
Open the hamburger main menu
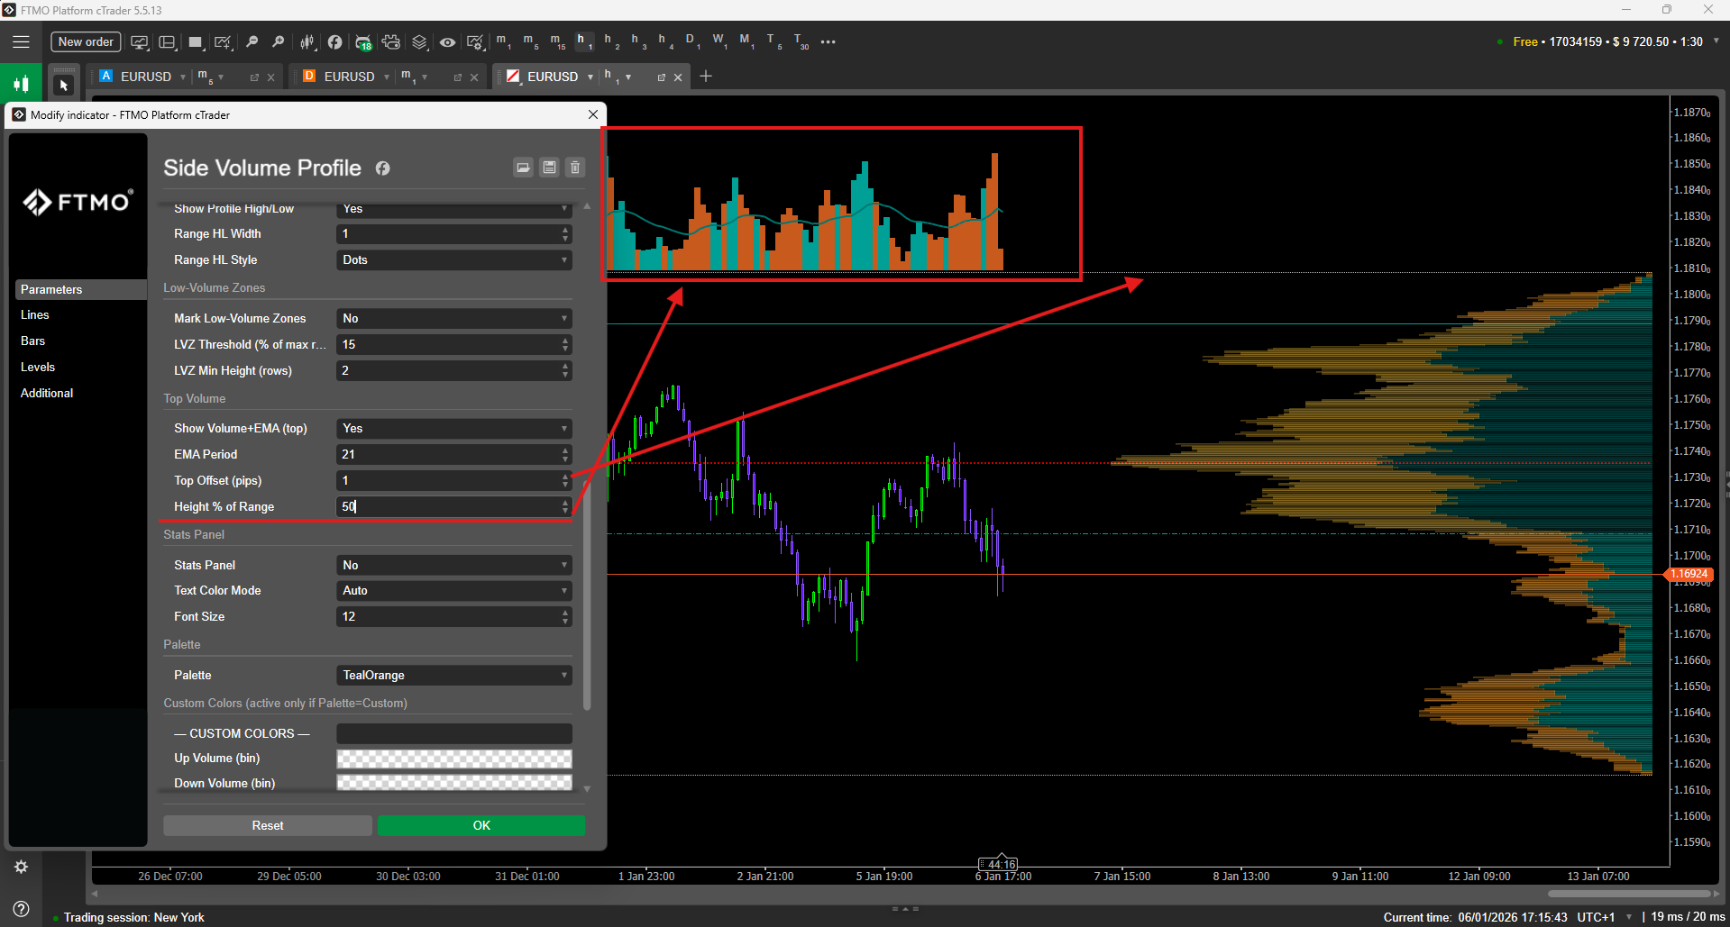[21, 41]
